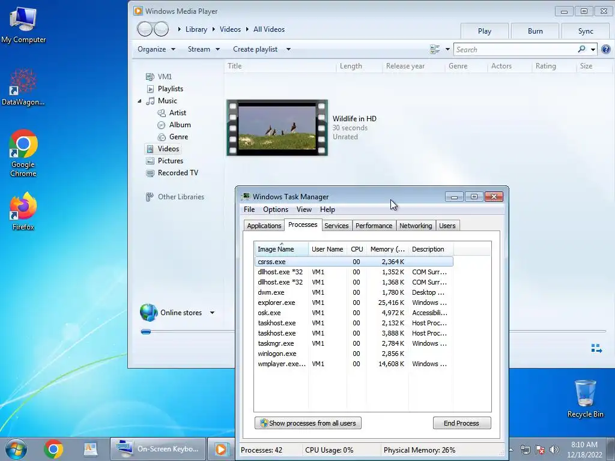Screen dimensions: 615x461
Task: Switch to the Networking tab
Action: [416, 226]
